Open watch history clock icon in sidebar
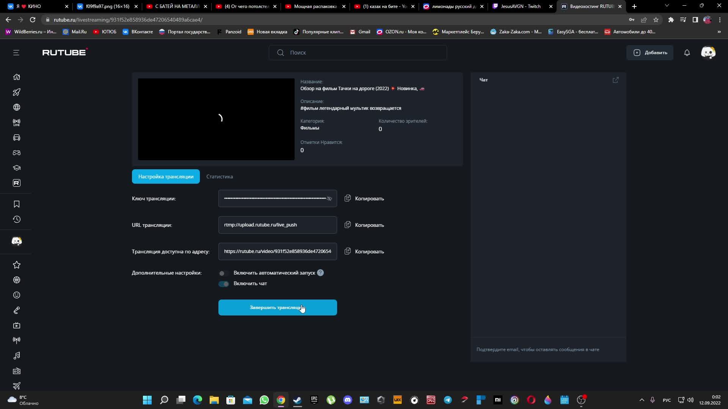Image resolution: width=728 pixels, height=409 pixels. point(16,219)
